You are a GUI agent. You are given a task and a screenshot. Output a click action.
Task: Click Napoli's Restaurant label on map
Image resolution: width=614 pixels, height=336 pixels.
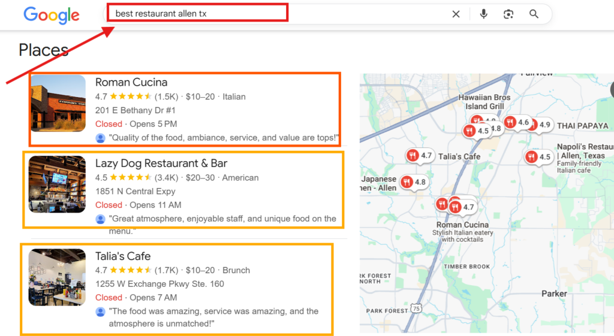pyautogui.click(x=585, y=151)
